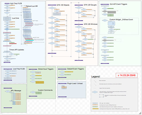Screen dimensions: 142x115
Task: Select the Global Input Triggers title
Action: [46, 69]
